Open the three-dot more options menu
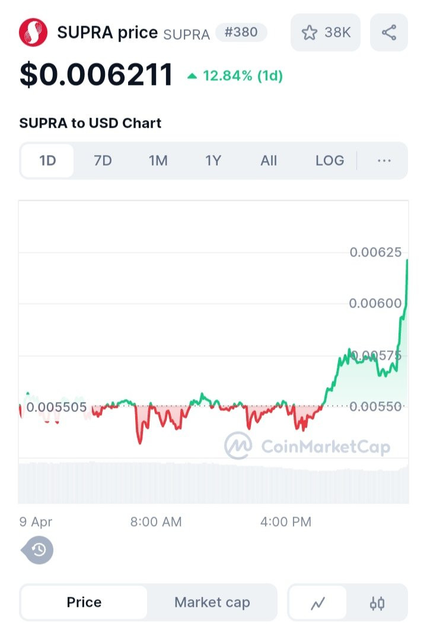 [x=384, y=160]
